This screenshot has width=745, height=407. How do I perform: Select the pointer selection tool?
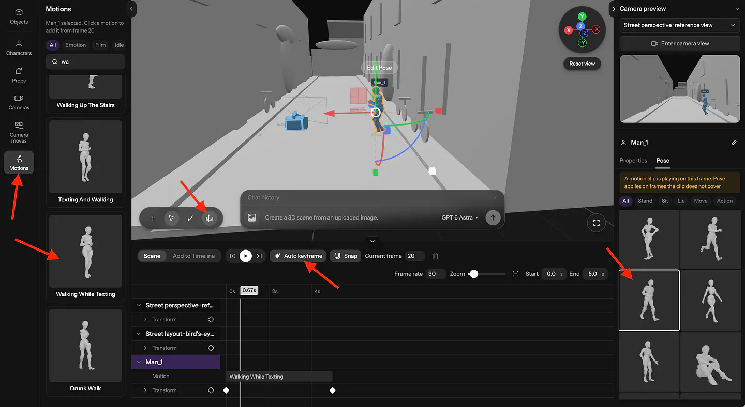click(171, 218)
